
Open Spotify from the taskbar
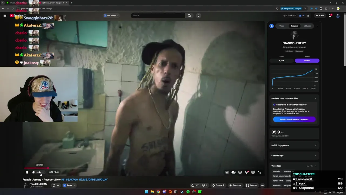(x=188, y=192)
